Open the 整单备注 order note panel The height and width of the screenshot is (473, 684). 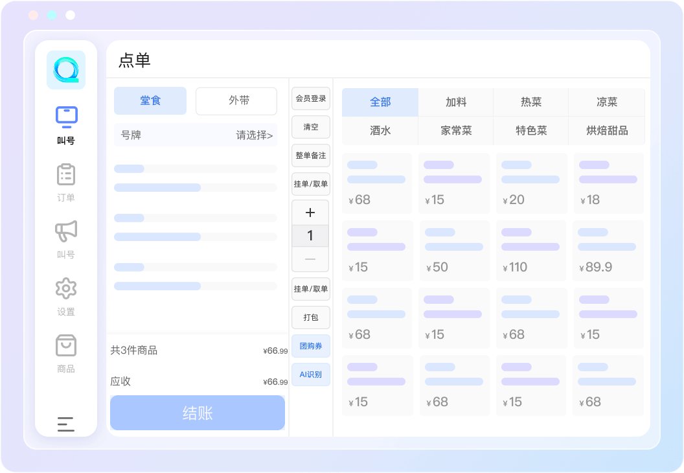point(311,156)
